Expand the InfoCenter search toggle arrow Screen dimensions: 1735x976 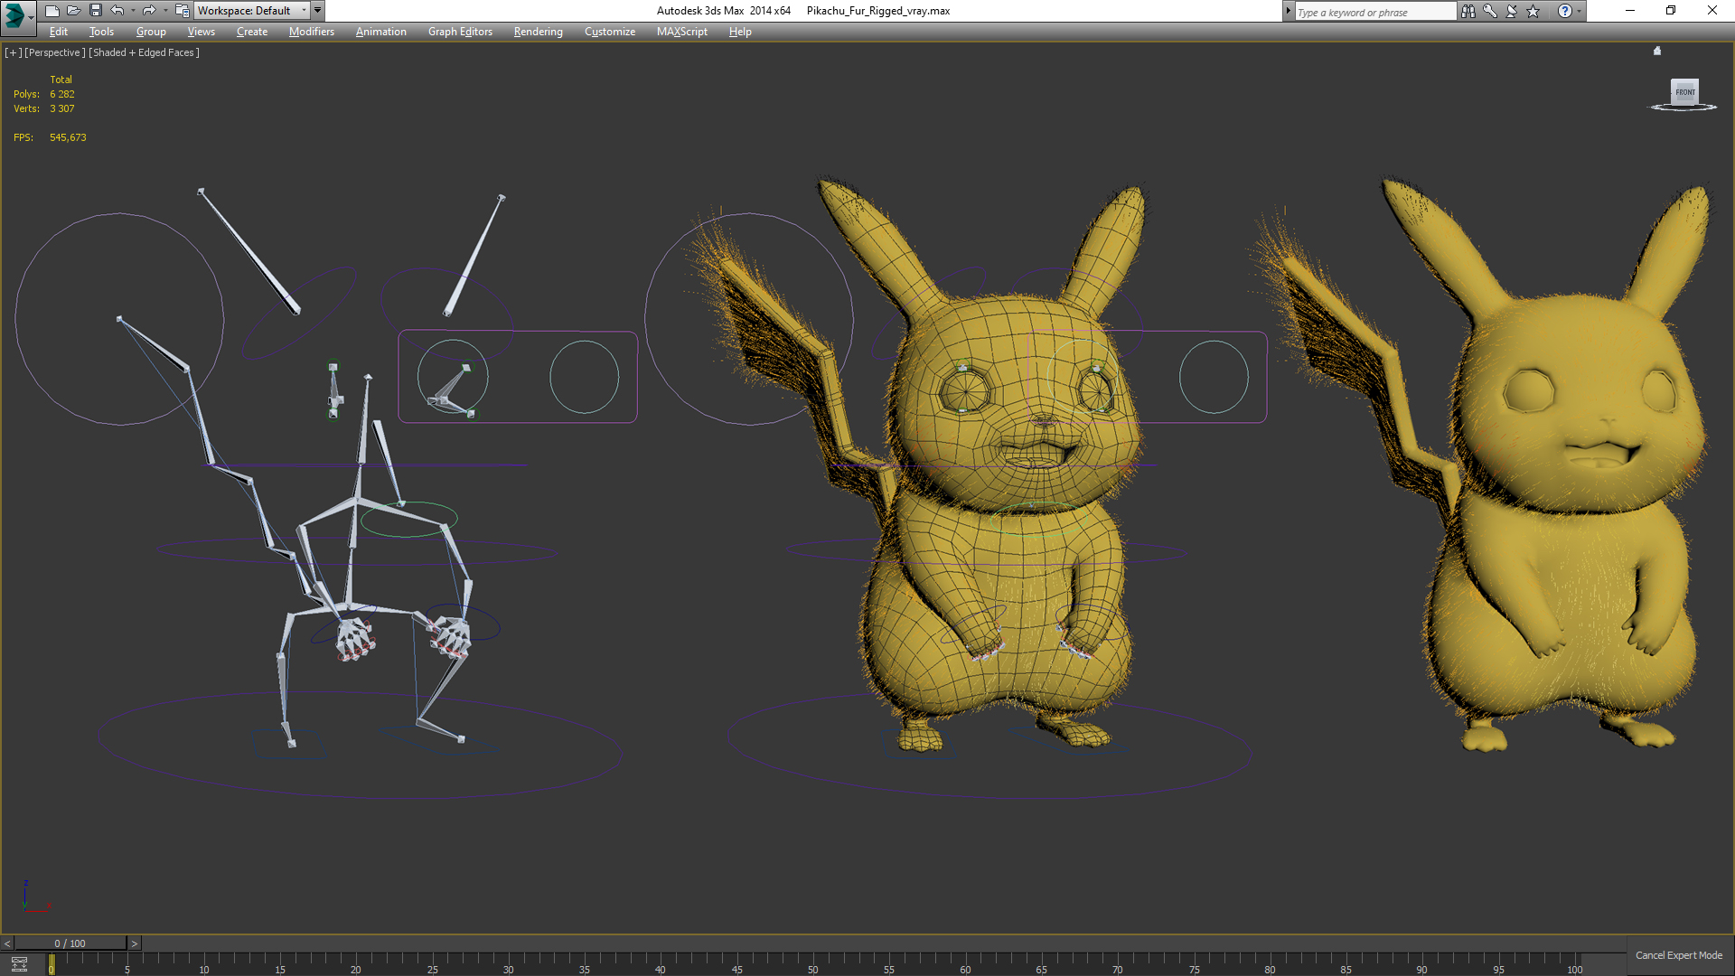pos(1289,11)
